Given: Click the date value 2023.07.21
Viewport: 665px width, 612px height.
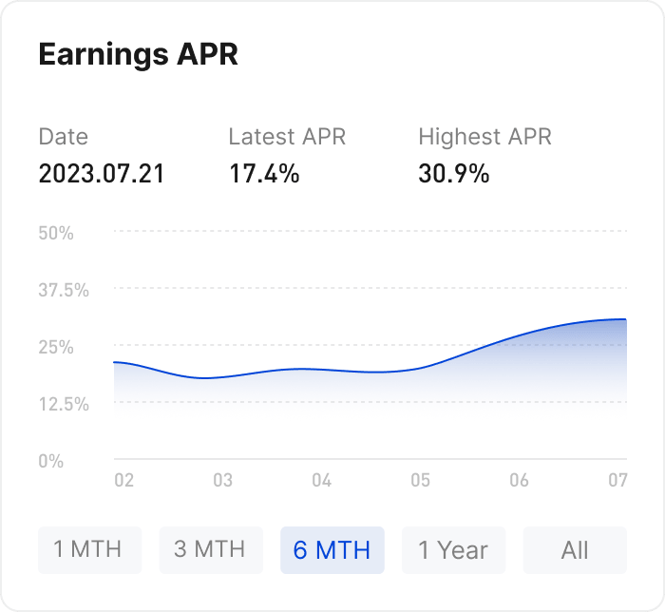Looking at the screenshot, I should click(102, 174).
